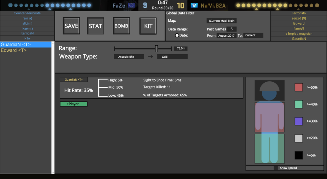Open the To date Current dropdown
The width and height of the screenshot is (327, 179).
[253, 35]
